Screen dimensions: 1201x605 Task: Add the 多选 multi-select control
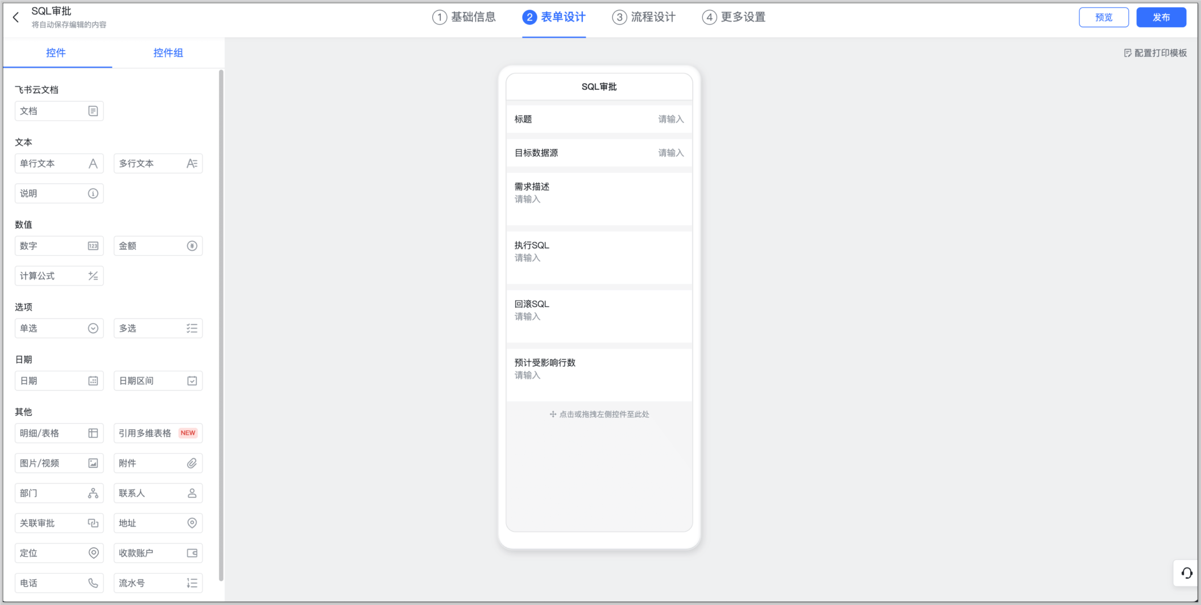[x=158, y=329]
